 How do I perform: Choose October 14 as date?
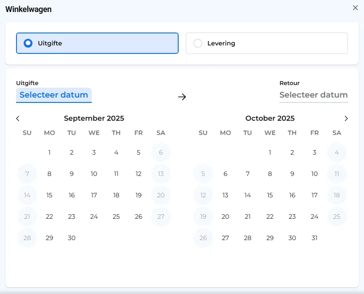(x=248, y=195)
